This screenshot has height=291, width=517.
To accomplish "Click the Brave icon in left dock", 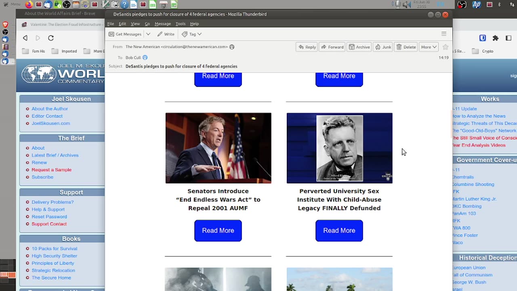I will [x=5, y=25].
